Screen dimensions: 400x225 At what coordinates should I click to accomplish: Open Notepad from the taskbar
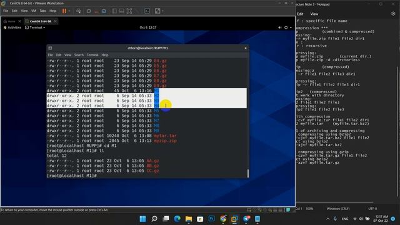coord(257,219)
